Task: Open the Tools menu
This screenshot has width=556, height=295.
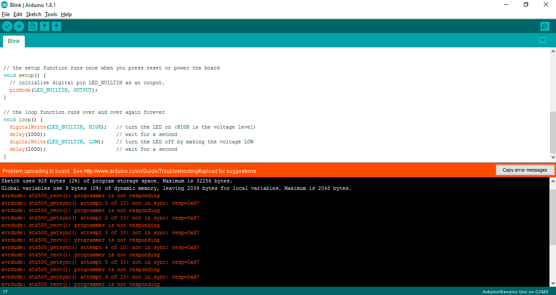Action: coord(51,14)
